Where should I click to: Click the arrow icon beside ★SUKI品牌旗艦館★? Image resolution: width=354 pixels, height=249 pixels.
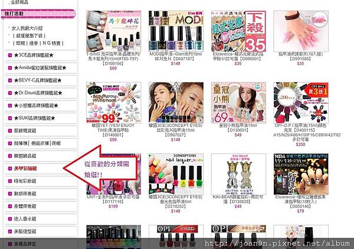coord(9,118)
